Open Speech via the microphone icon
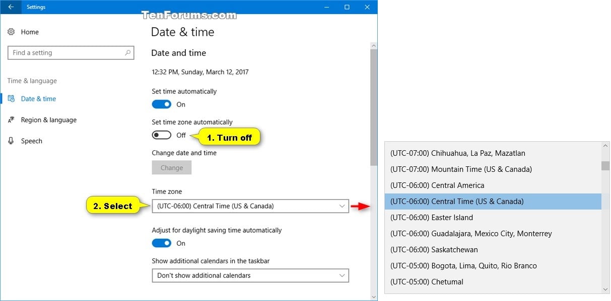This screenshot has height=301, width=611. click(x=11, y=141)
